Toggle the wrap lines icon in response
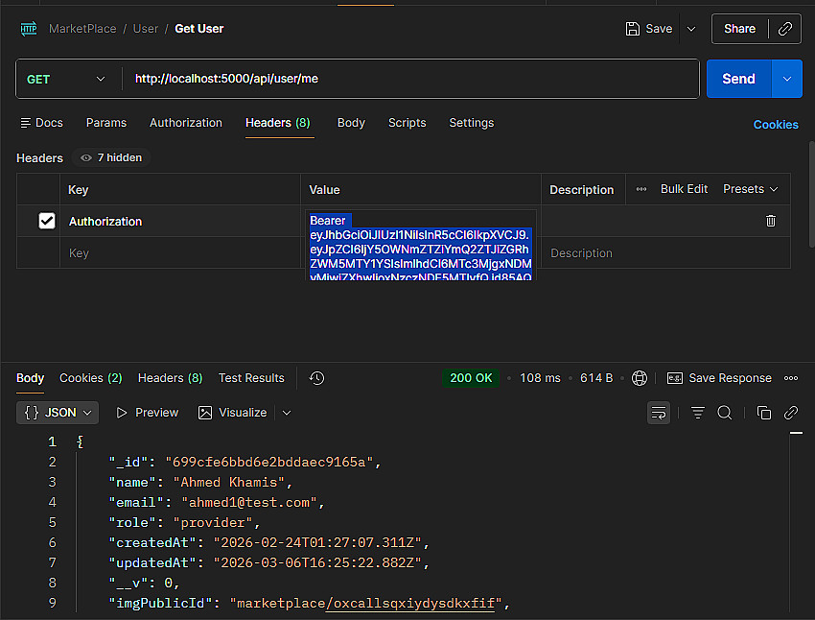Screen dimensions: 815x620 click(659, 413)
